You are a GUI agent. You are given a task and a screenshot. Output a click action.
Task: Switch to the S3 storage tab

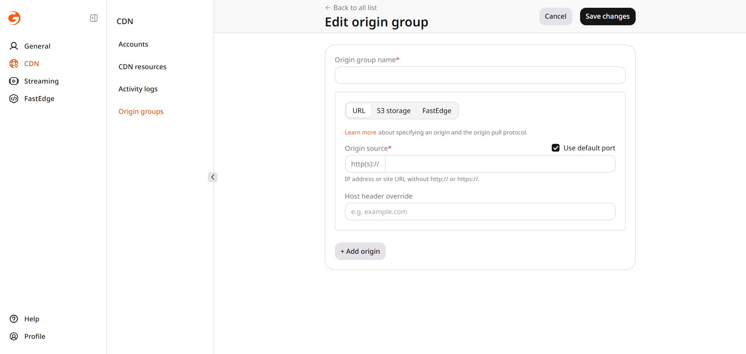click(x=394, y=111)
